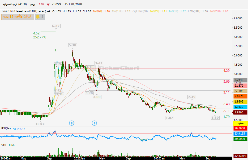
Task: Click the dark red 1.9200 last price tag
Action: pyautogui.click(x=240, y=112)
